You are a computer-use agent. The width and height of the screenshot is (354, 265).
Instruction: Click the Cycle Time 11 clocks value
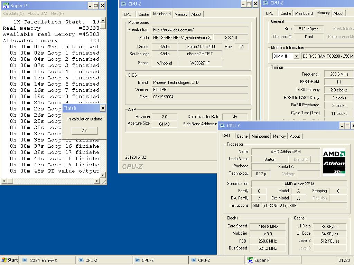pos(339,113)
